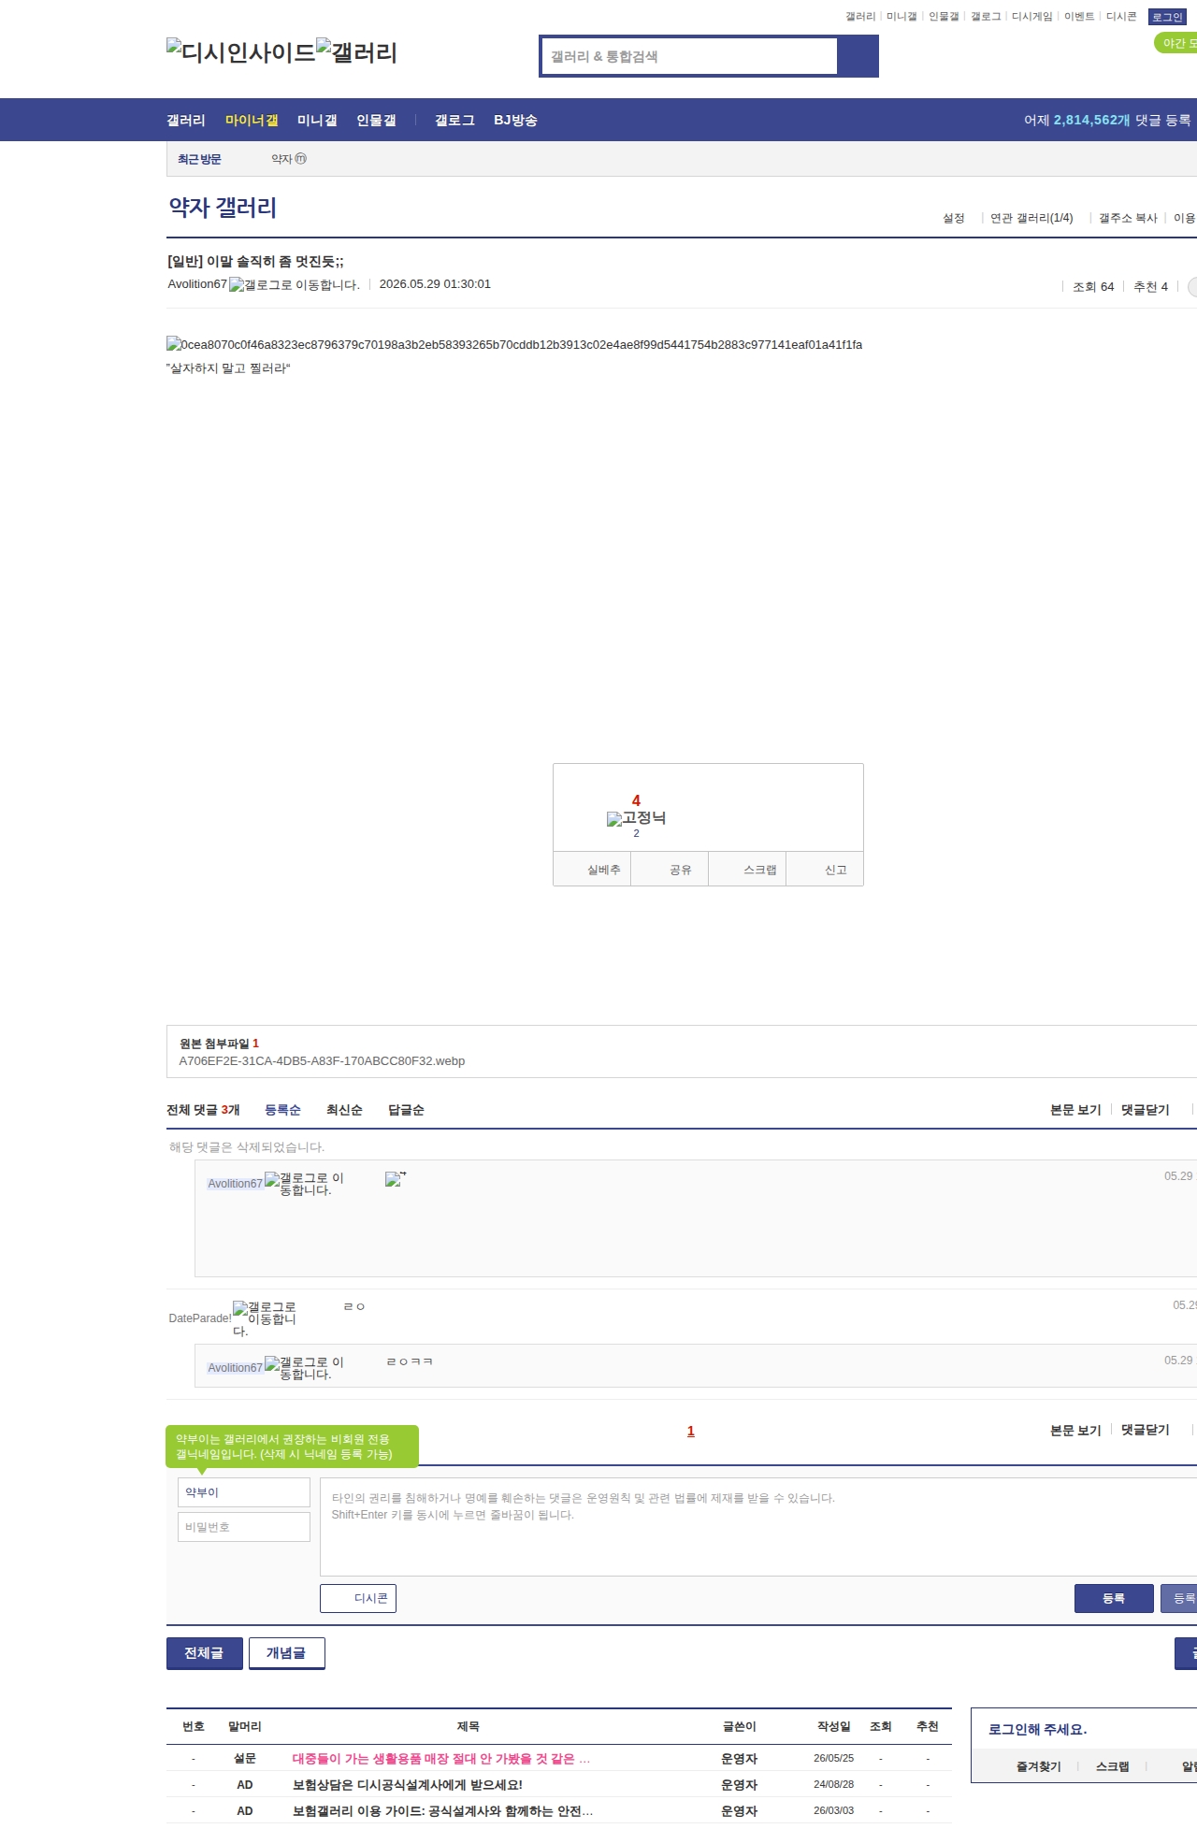The height and width of the screenshot is (1829, 1197).
Task: Open the 갤러리 logo image beside 디시인사이드
Action: [x=356, y=52]
